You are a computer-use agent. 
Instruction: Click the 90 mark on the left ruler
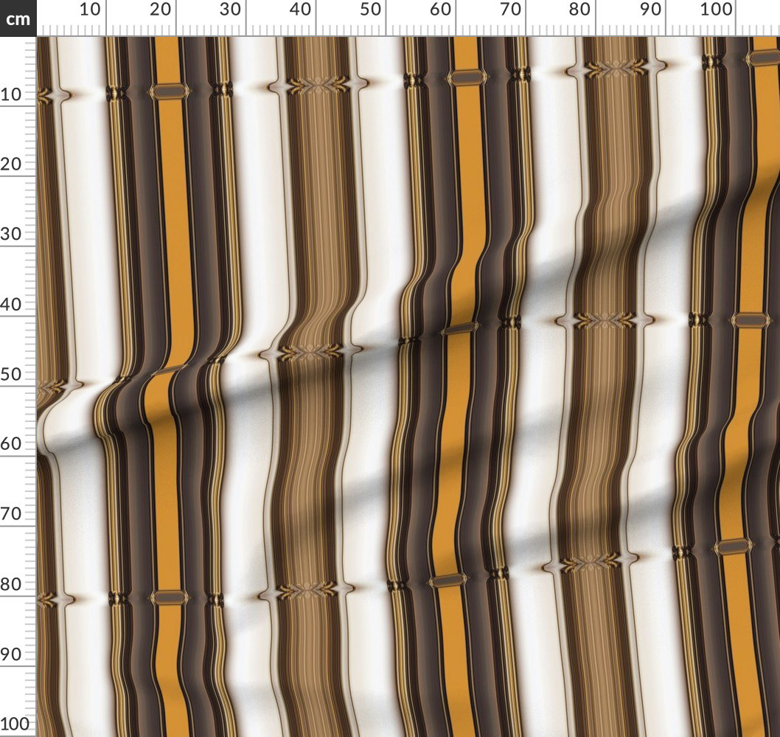click(x=12, y=654)
